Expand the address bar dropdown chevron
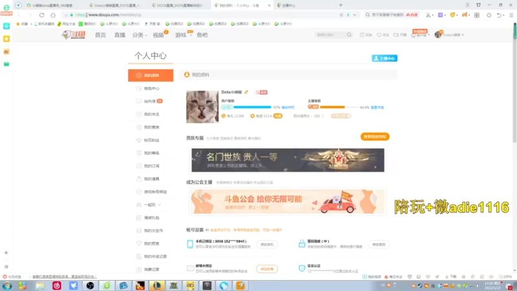Screen dimensions: 517x291 pyautogui.click(x=354, y=15)
